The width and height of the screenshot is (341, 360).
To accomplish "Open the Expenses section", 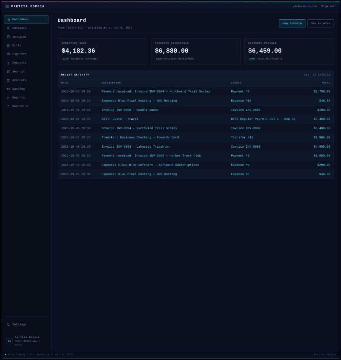I will pyautogui.click(x=26, y=54).
